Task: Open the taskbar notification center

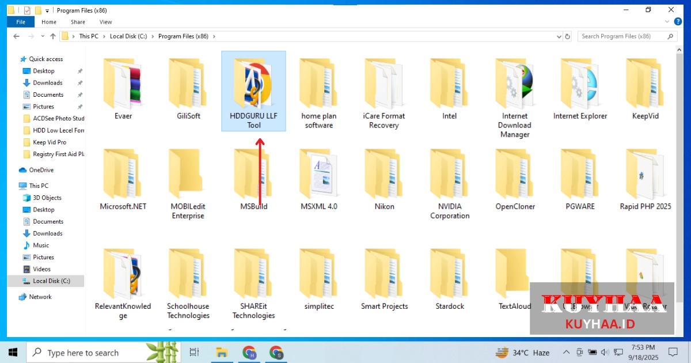Action: coord(673,352)
